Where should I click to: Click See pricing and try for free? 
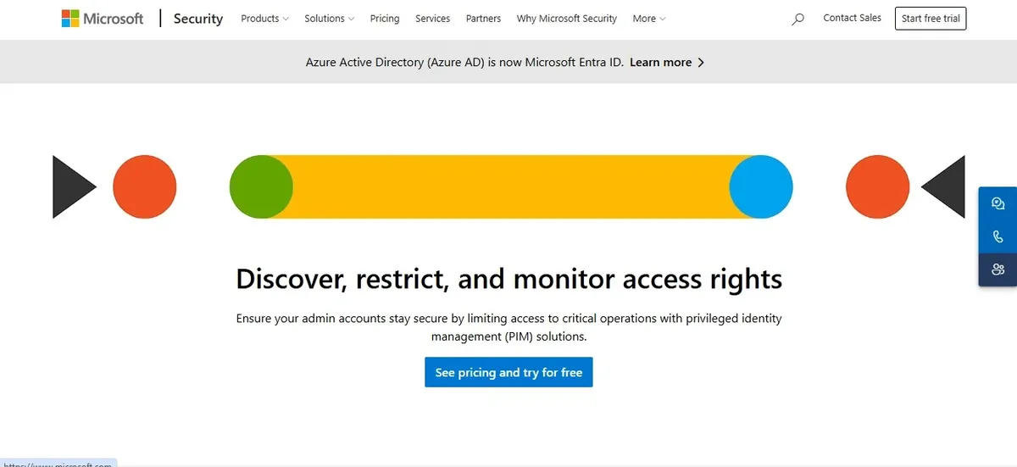(508, 372)
